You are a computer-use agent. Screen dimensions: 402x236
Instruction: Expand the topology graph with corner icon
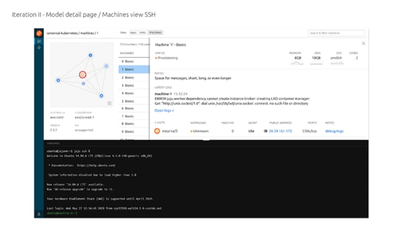(109, 103)
